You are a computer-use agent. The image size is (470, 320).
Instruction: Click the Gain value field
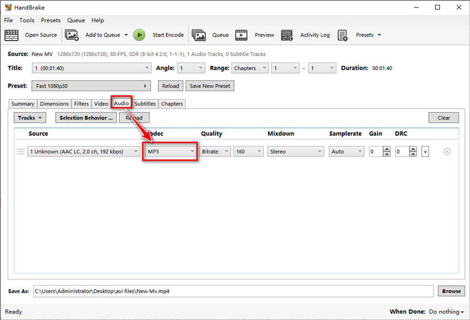376,152
